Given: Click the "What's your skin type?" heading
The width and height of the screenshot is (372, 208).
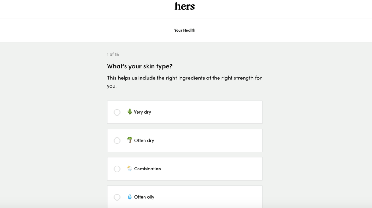Looking at the screenshot, I should click(x=139, y=66).
